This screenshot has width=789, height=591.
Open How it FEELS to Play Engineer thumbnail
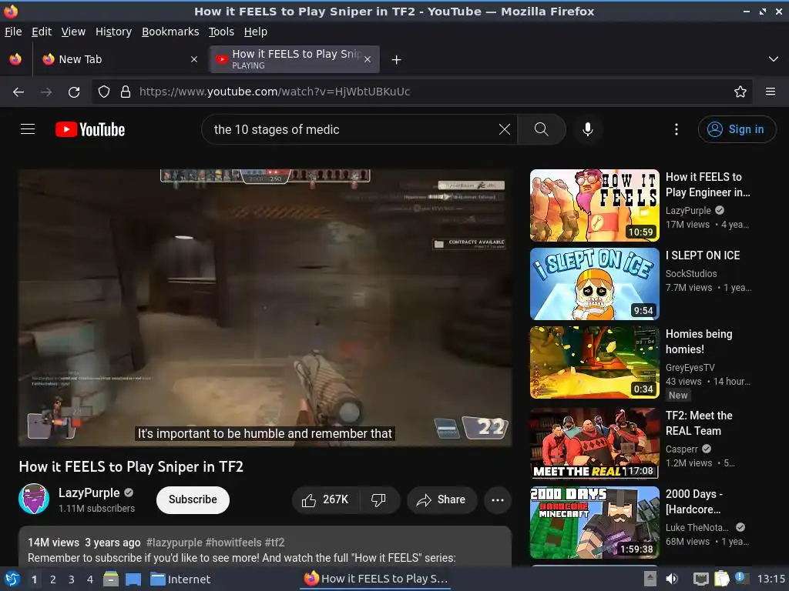(594, 205)
